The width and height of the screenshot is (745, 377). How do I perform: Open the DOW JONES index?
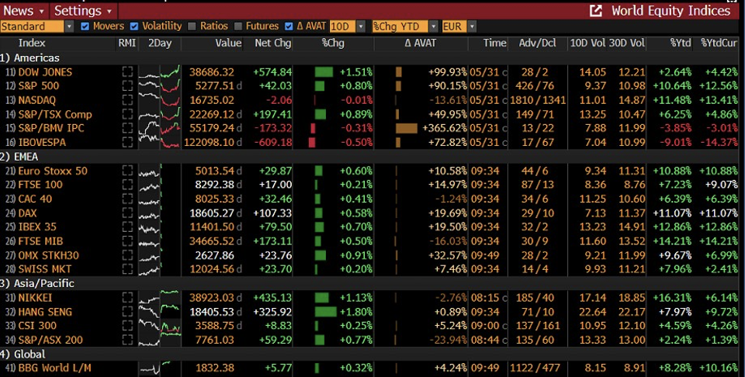point(45,72)
